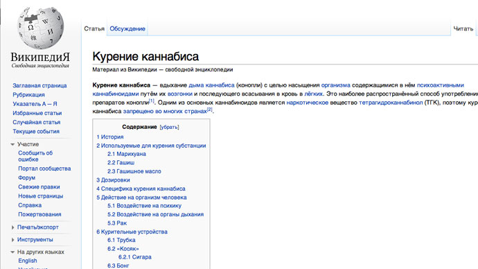Open the организма article link
The height and width of the screenshot is (269, 478).
coord(335,85)
